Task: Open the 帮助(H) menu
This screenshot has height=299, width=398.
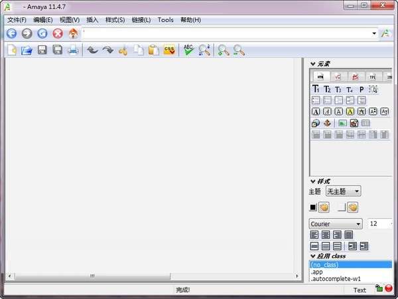Action: click(x=190, y=20)
